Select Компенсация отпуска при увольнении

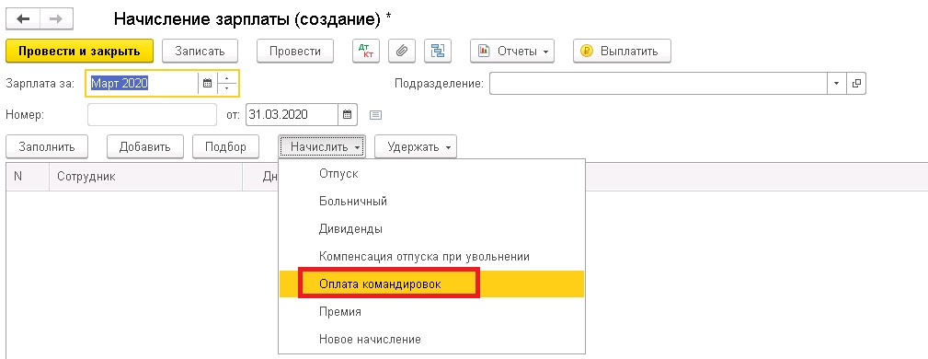431,257
